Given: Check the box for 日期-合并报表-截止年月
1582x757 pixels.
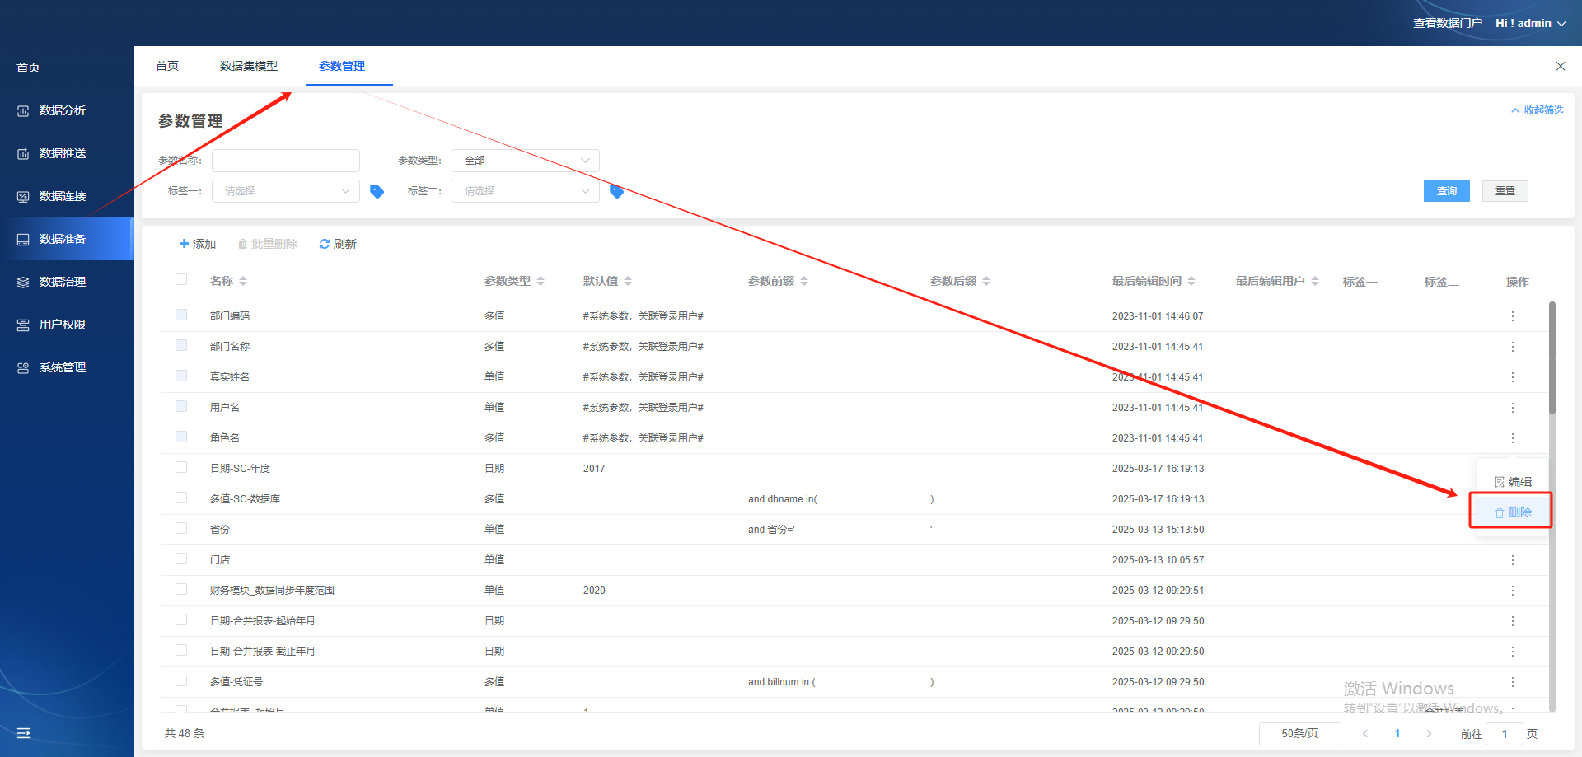Looking at the screenshot, I should [x=181, y=650].
